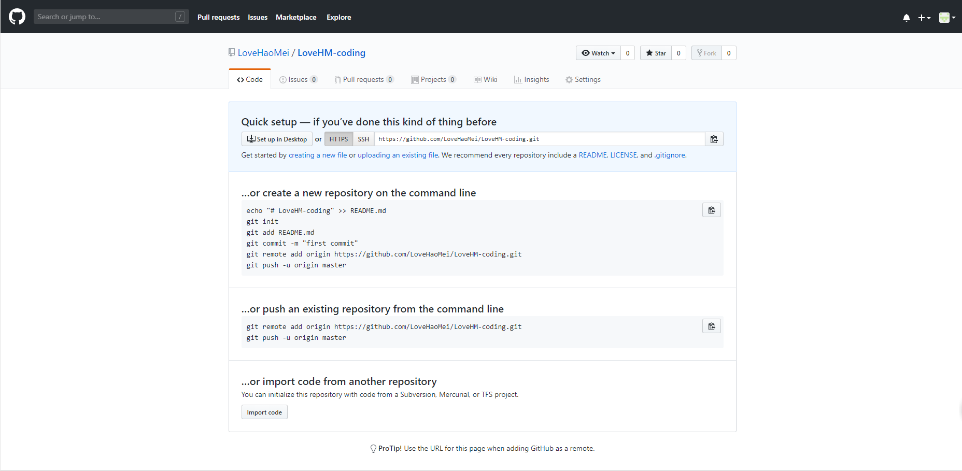
Task: Open the LoveHM-coding repository link
Action: 331,53
